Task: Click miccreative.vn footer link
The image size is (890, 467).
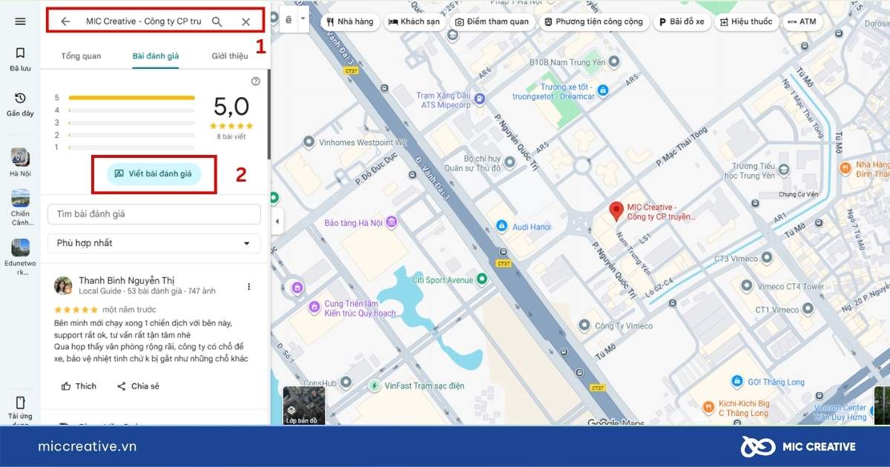Action: click(88, 446)
